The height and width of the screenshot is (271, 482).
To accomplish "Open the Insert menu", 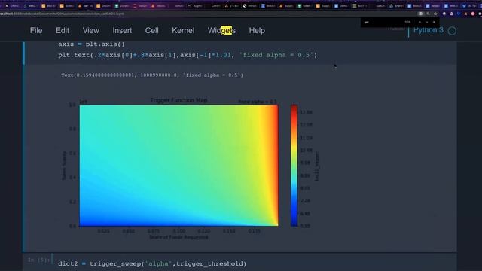I will tap(122, 30).
